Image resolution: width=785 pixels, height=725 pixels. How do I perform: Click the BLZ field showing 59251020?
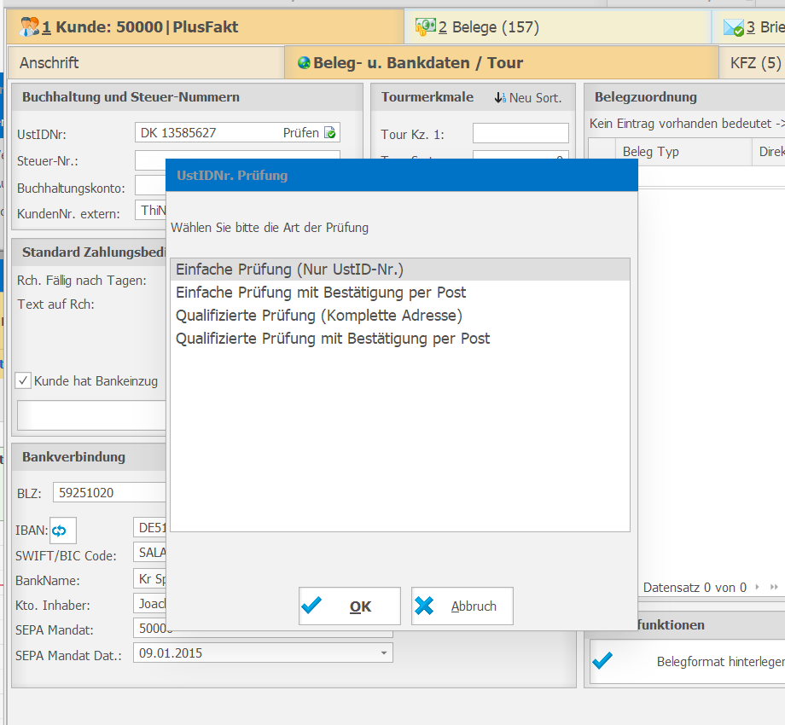tap(109, 492)
